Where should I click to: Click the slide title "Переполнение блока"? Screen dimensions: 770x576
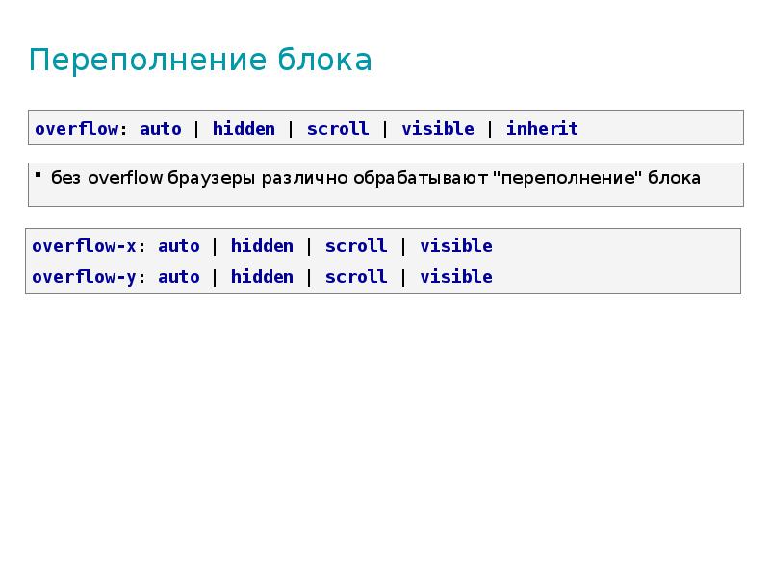tap(200, 61)
